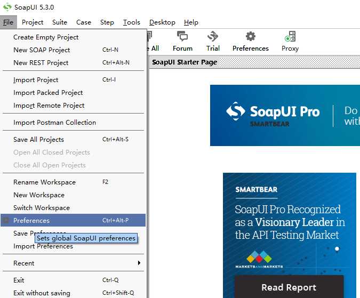Select Rename Workspace

pos(73,182)
